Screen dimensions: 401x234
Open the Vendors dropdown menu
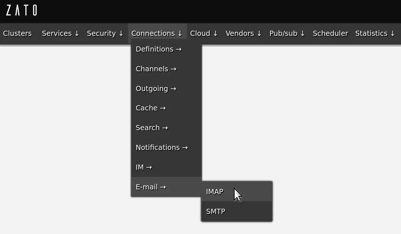tap(244, 34)
